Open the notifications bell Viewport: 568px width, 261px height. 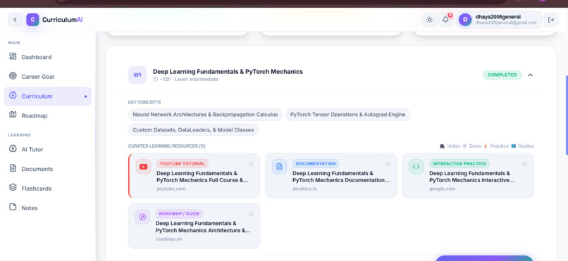445,20
